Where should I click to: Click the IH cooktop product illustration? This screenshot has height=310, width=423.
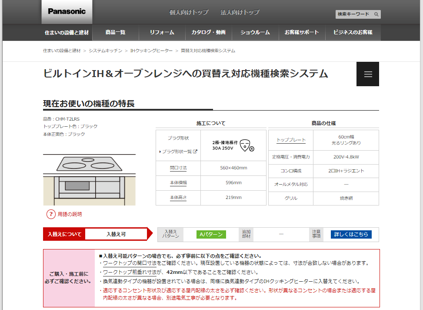pyautogui.click(x=89, y=179)
